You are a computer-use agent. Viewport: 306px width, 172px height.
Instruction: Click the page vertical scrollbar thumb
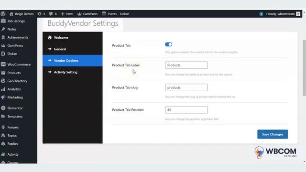[x=304, y=68]
